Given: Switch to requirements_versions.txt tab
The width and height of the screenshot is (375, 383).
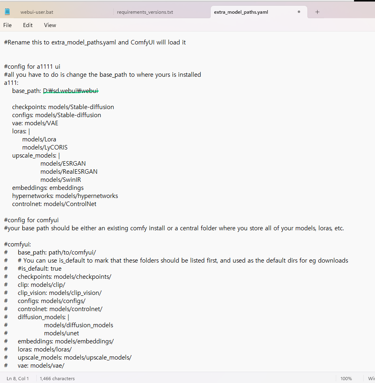Looking at the screenshot, I should click(145, 12).
